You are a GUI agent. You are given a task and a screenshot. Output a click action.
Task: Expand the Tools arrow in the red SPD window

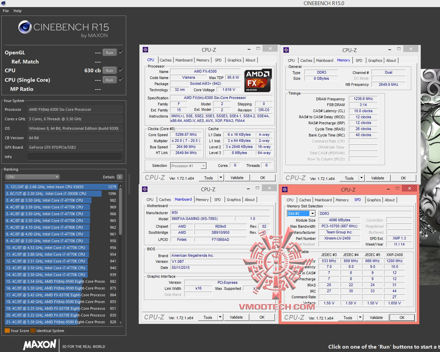360,318
